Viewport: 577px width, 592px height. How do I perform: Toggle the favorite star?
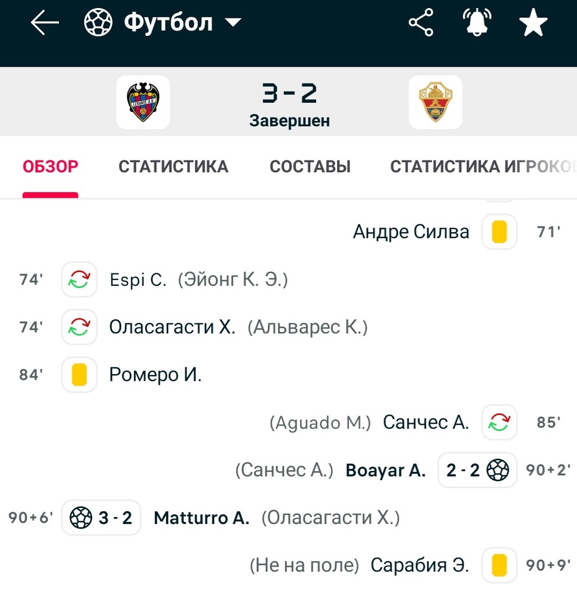tap(533, 24)
